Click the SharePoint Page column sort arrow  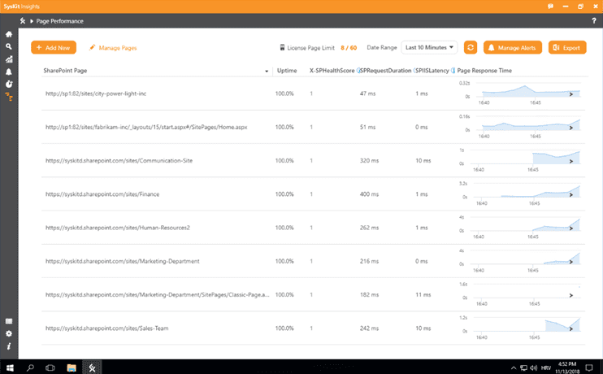tap(267, 72)
